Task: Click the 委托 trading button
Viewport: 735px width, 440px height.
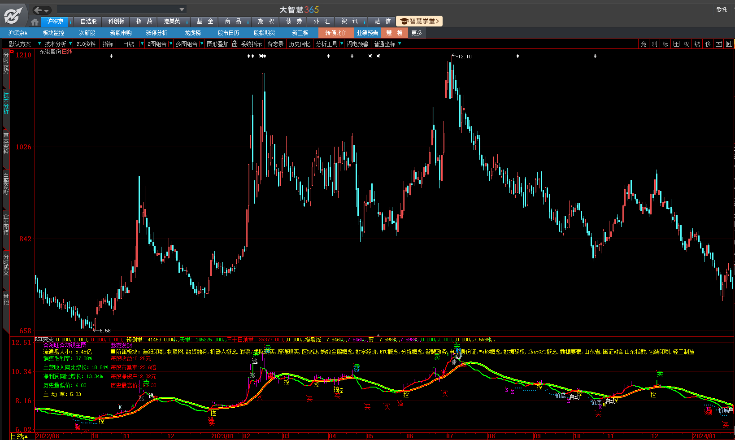Action: (722, 9)
